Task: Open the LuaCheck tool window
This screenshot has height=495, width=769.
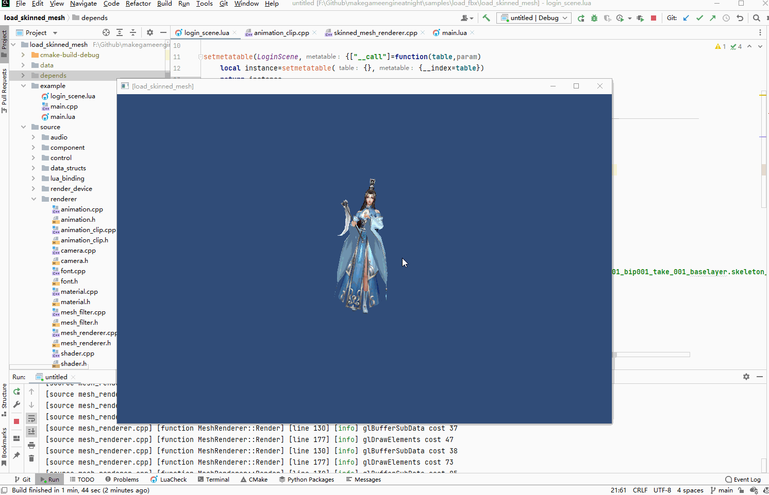Action: pyautogui.click(x=169, y=479)
